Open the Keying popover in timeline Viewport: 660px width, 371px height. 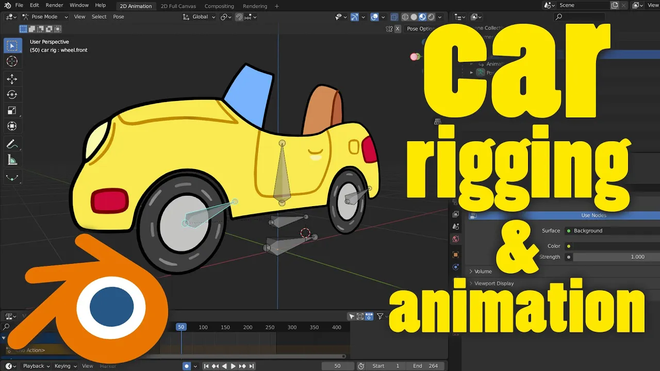pyautogui.click(x=65, y=366)
